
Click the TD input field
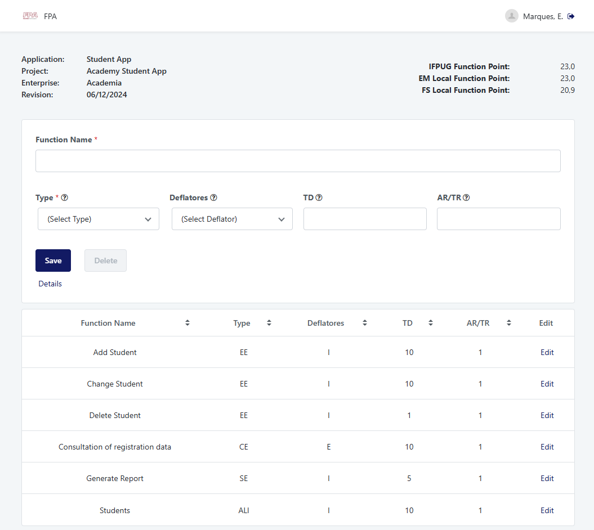(365, 219)
